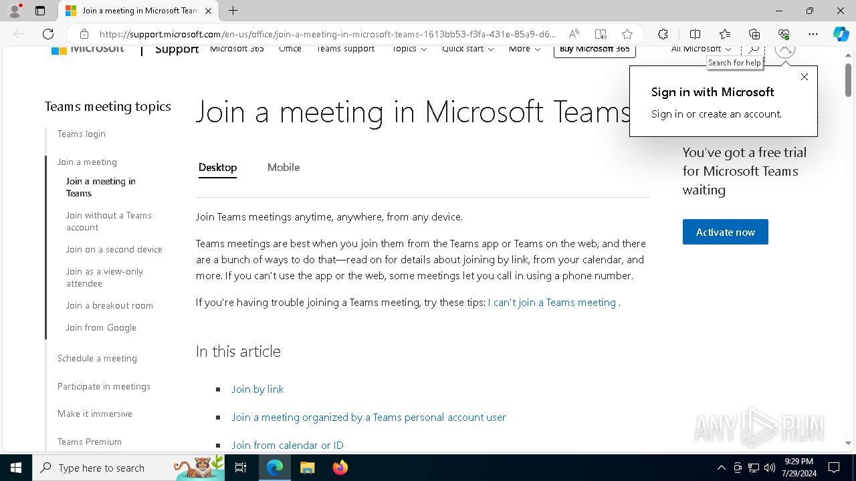Open Browser essentials heart icon
The height and width of the screenshot is (481, 856).
784,34
